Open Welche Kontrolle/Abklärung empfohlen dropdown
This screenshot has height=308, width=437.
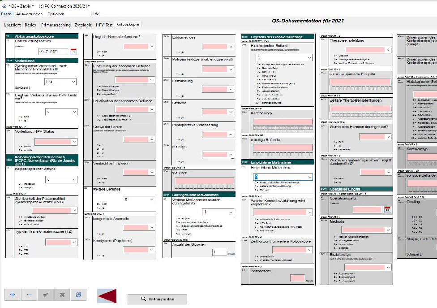[283, 212]
